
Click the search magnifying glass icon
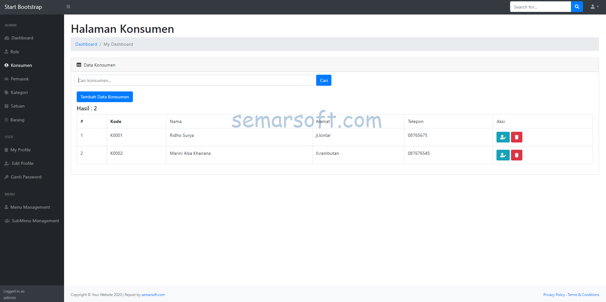tap(577, 7)
